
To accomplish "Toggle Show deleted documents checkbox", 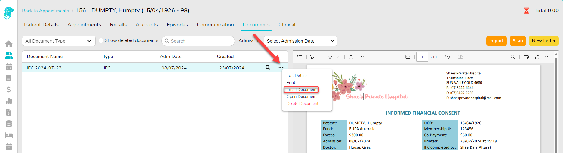I will (101, 40).
